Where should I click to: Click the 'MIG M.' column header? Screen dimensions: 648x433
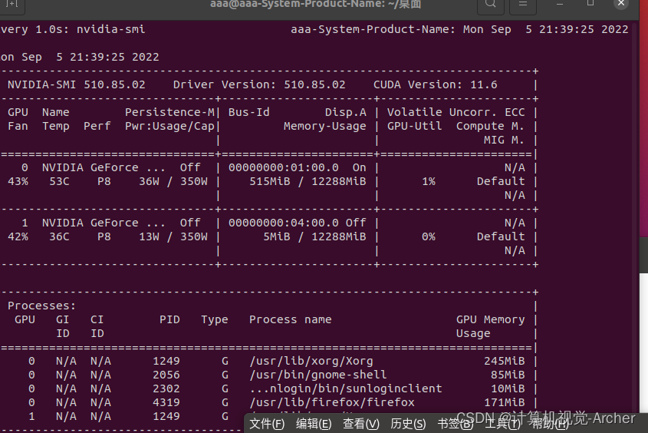click(x=504, y=140)
